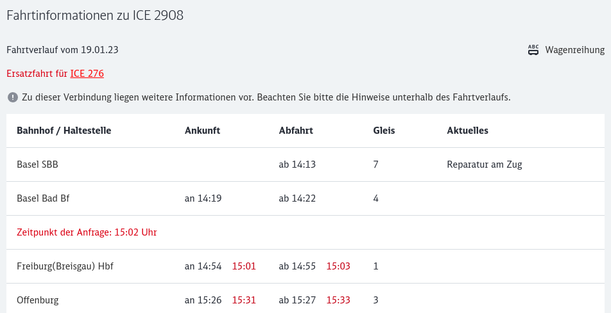This screenshot has height=313, width=611.
Task: Click the Abfahrt column header
Action: (x=296, y=131)
